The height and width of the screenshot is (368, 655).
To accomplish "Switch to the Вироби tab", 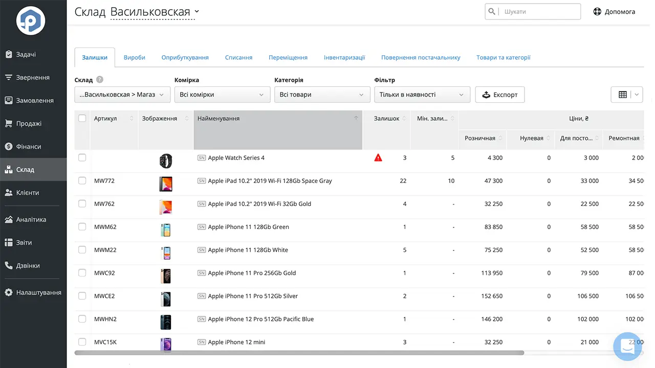I will coord(135,57).
